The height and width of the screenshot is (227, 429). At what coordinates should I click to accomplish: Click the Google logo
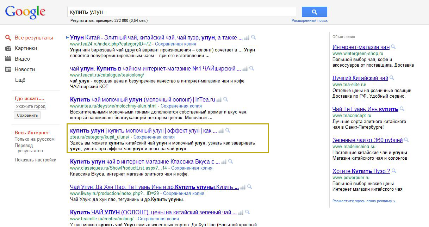[x=25, y=12]
